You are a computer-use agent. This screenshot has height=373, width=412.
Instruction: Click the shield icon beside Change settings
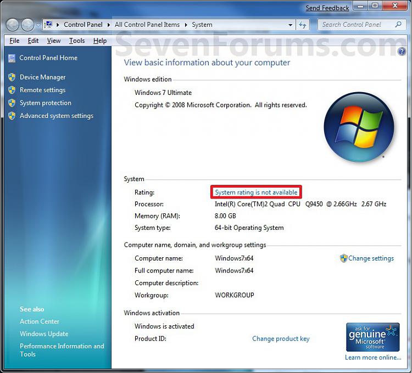[343, 258]
